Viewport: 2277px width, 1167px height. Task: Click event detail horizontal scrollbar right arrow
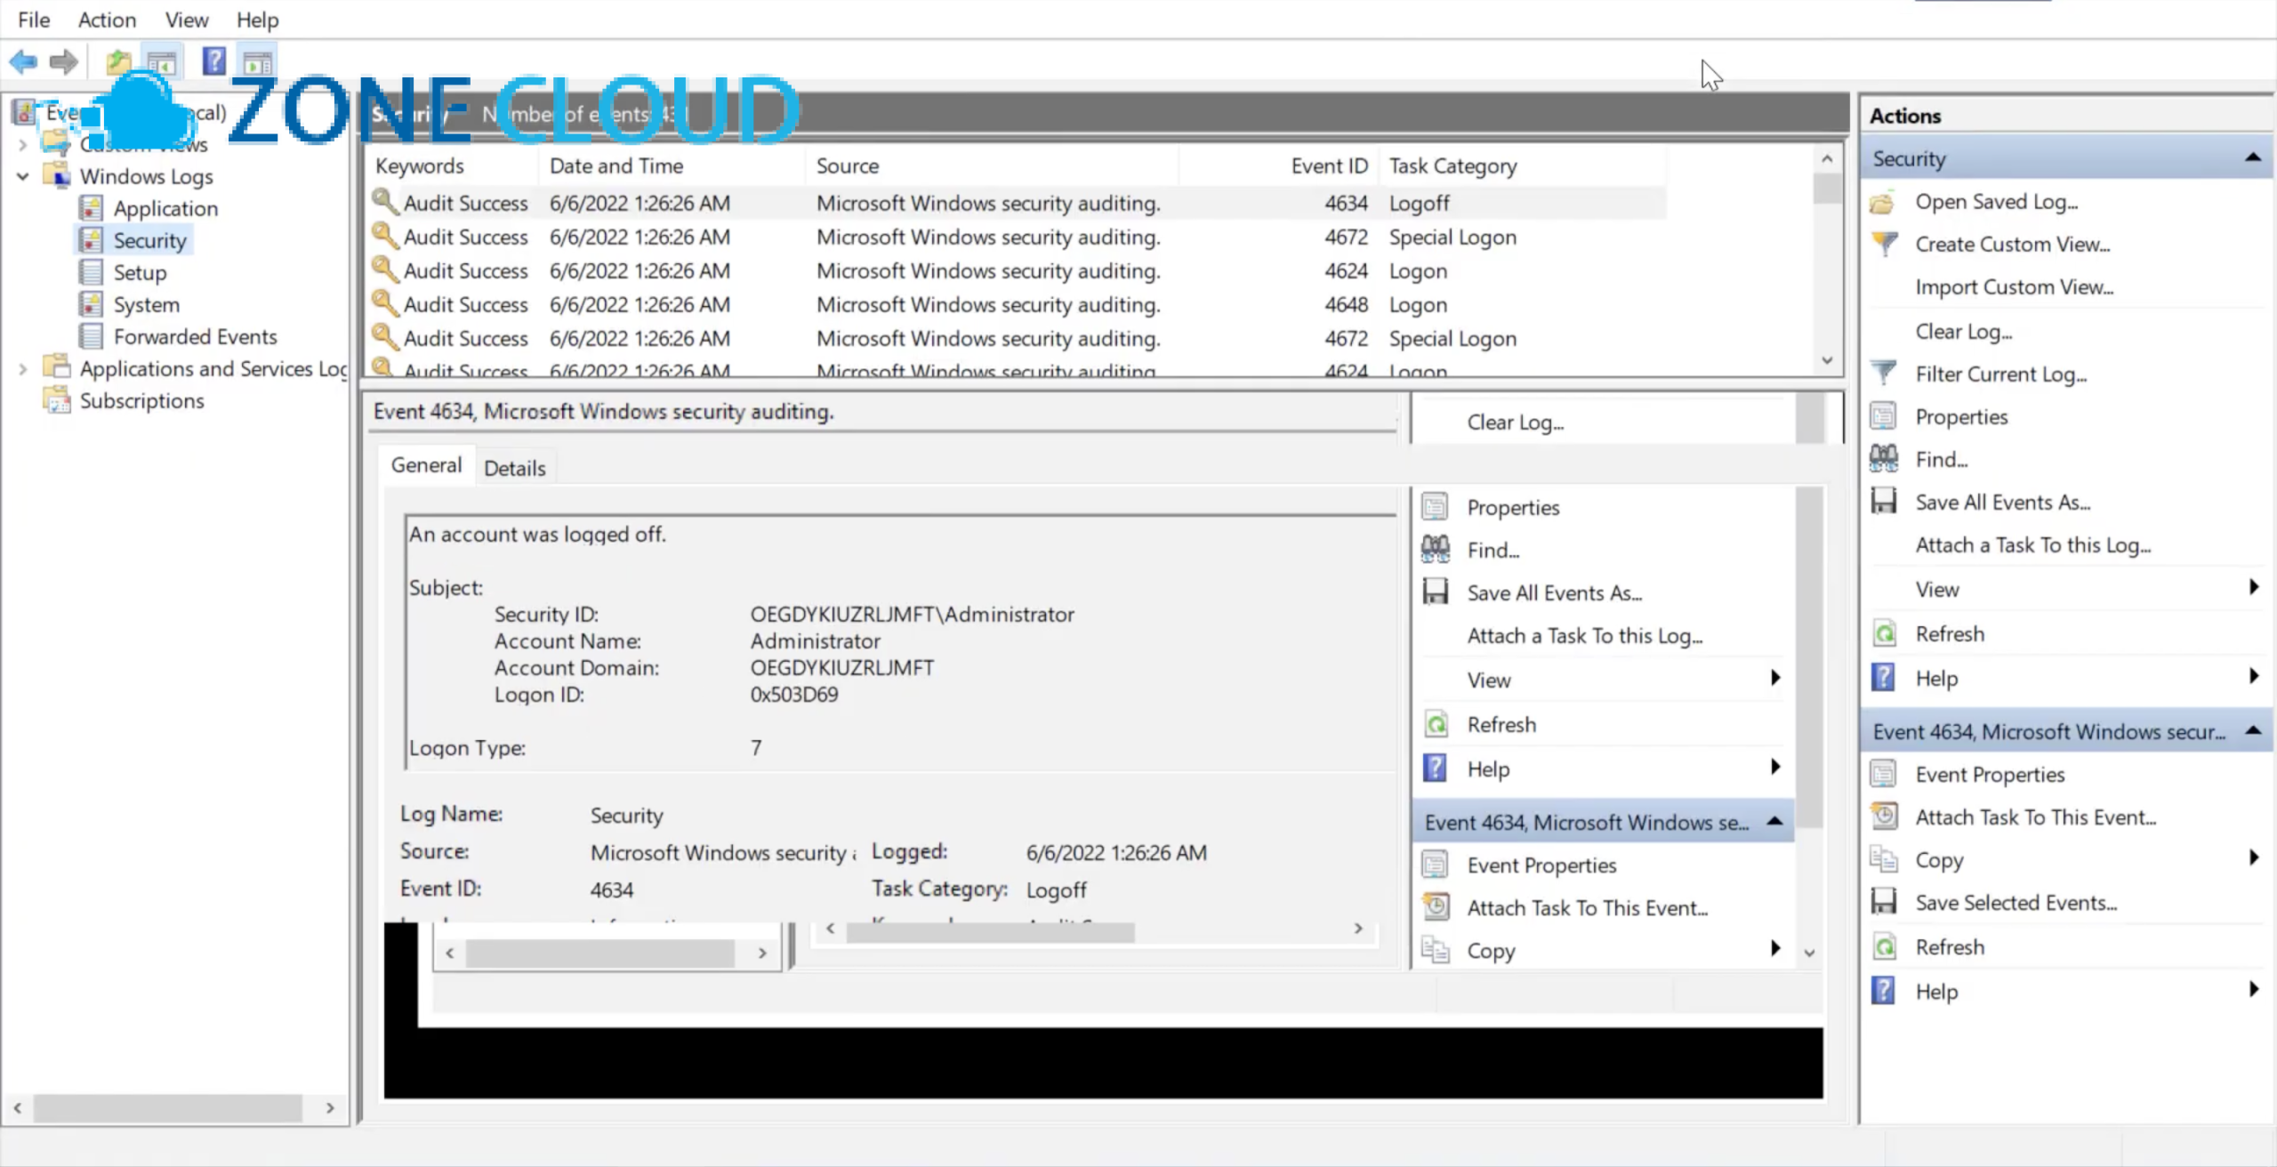pyautogui.click(x=1358, y=929)
